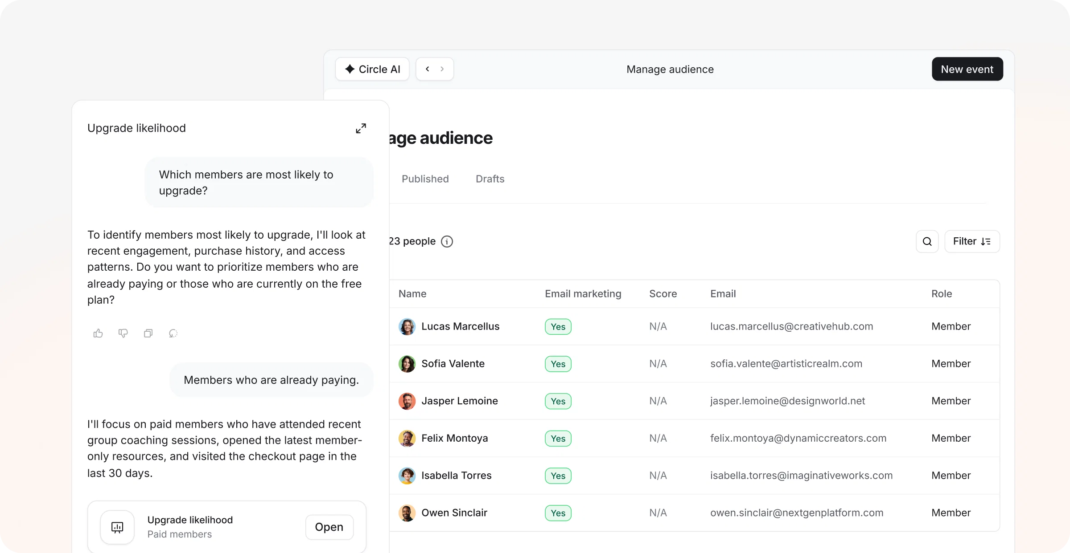Click owen.sinclair@nextgenplatform.com email
1070x553 pixels.
coord(797,513)
